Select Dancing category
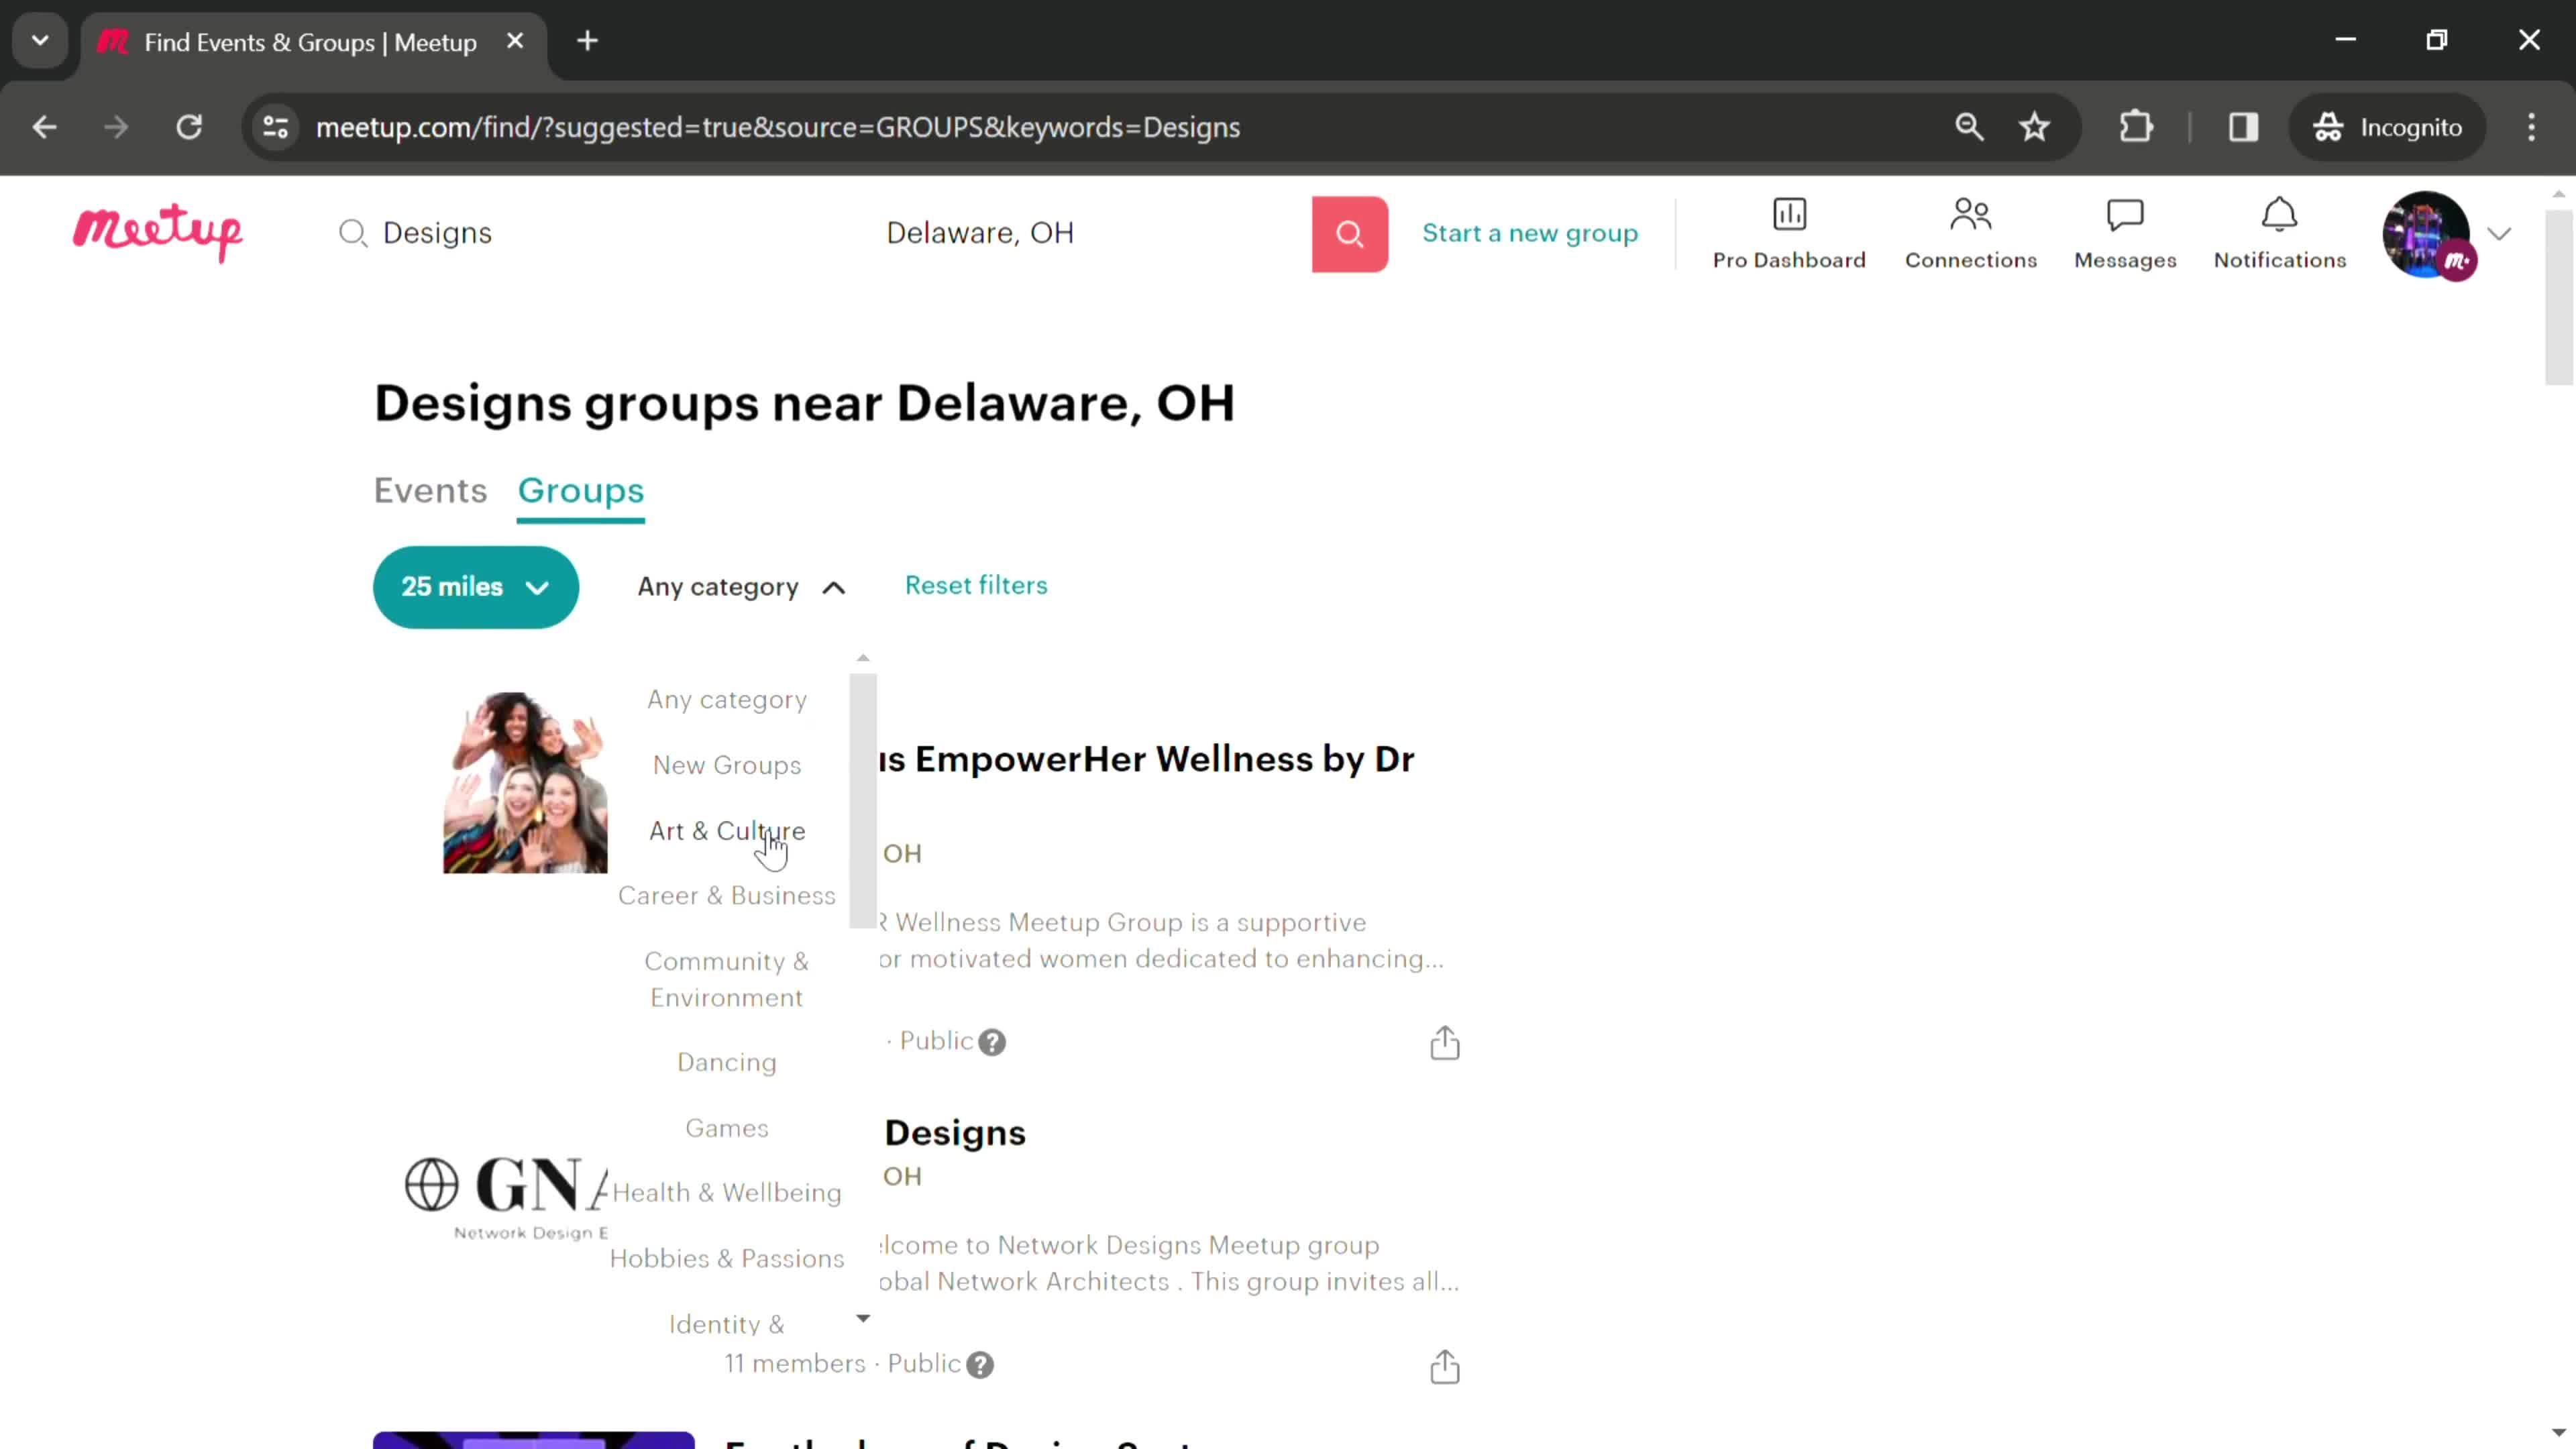Screen dimensions: 2576x1449 coord(727,1062)
